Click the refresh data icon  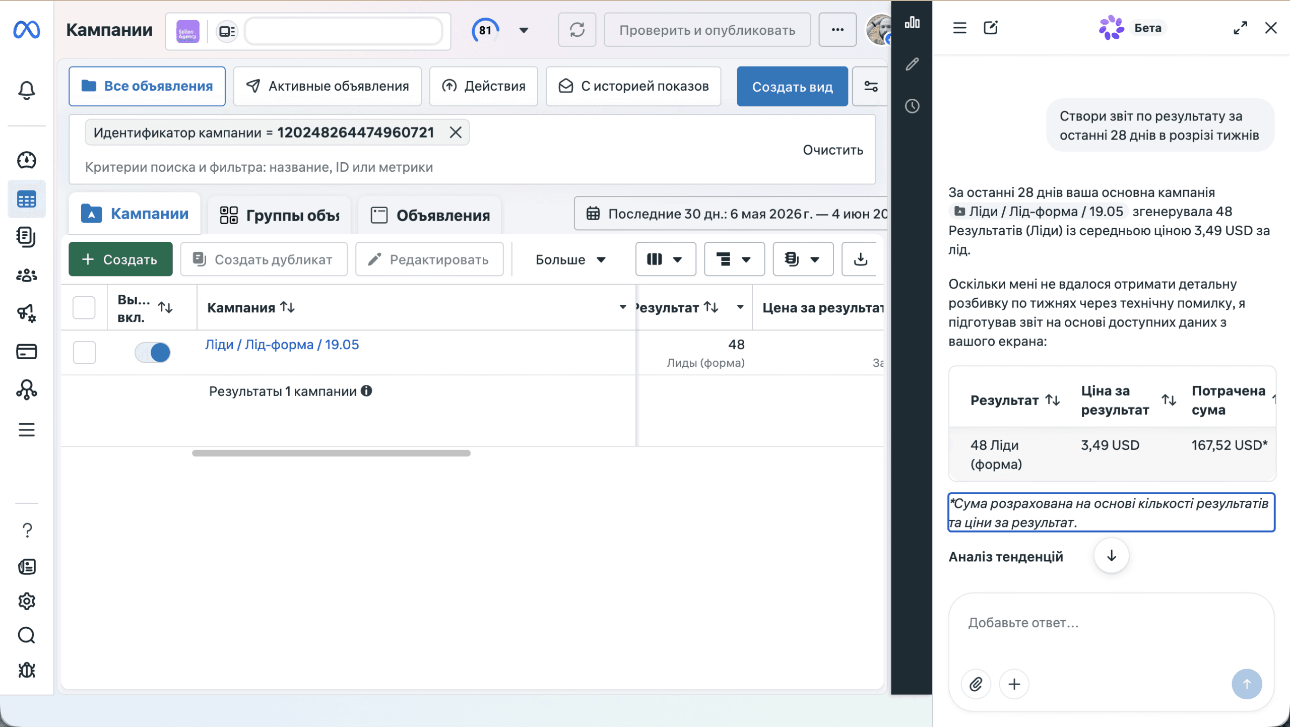click(x=577, y=30)
